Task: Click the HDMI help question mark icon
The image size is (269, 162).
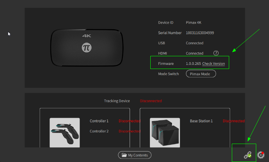Action: pyautogui.click(x=216, y=53)
